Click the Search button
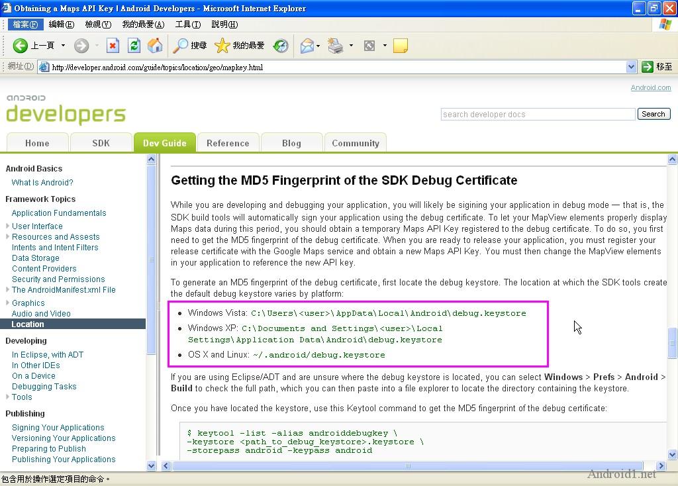Viewport: 678px width, 486px height. coord(654,114)
